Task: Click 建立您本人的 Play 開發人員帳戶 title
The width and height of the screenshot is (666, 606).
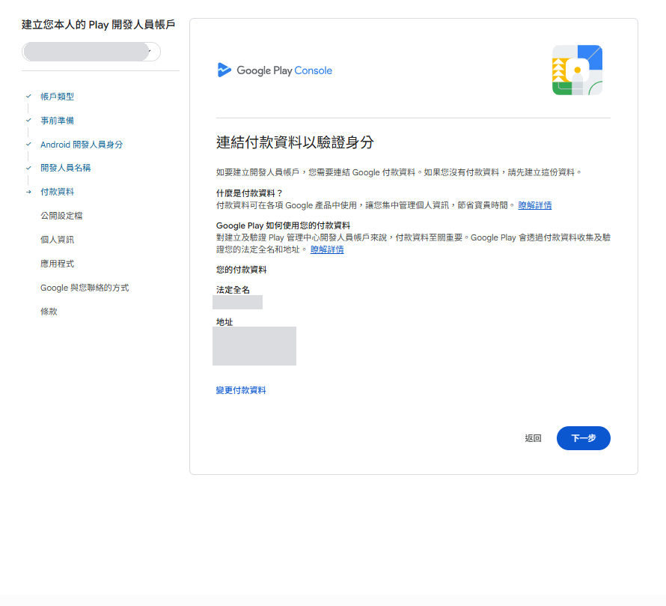Action: (x=98, y=25)
